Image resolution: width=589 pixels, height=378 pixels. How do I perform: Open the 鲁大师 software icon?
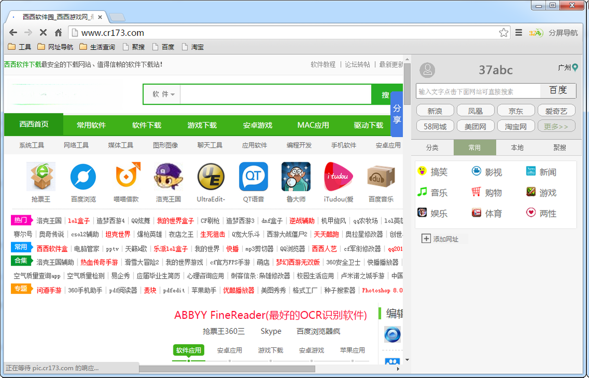pos(296,177)
